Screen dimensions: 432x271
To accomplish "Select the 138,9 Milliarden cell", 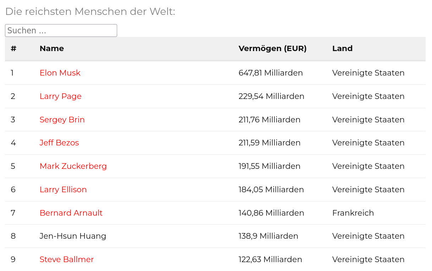I will (x=268, y=236).
